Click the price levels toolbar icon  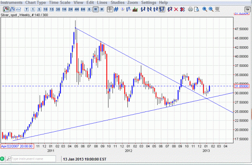pos(129,9)
